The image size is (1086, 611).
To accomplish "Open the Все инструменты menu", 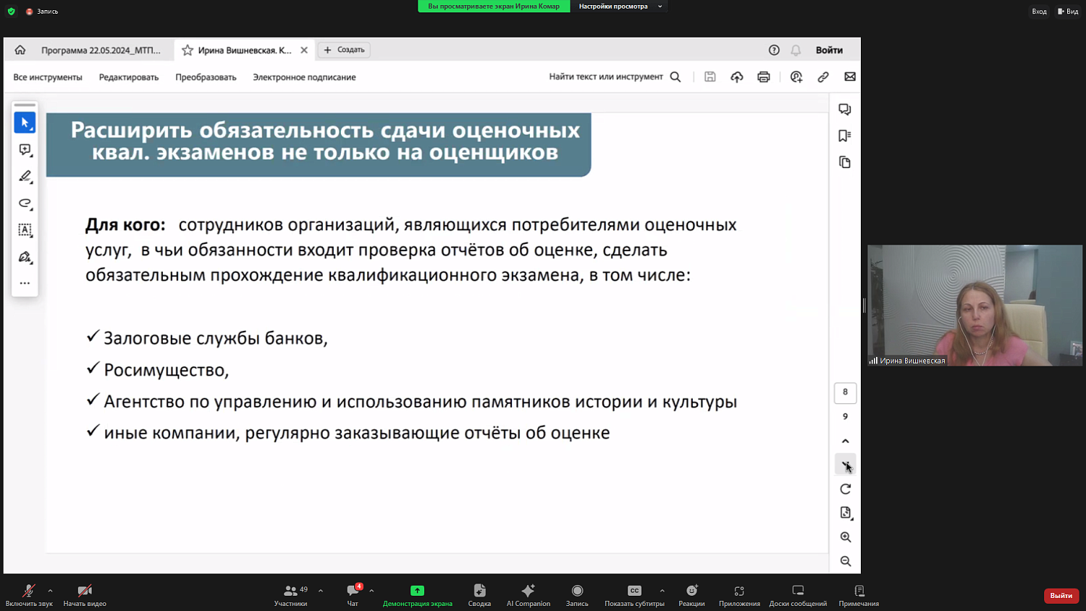I will click(47, 77).
